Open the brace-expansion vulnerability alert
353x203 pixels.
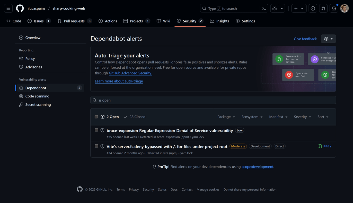coord(170,131)
